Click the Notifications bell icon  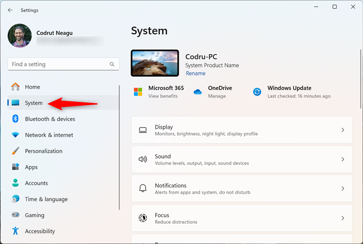tap(143, 188)
